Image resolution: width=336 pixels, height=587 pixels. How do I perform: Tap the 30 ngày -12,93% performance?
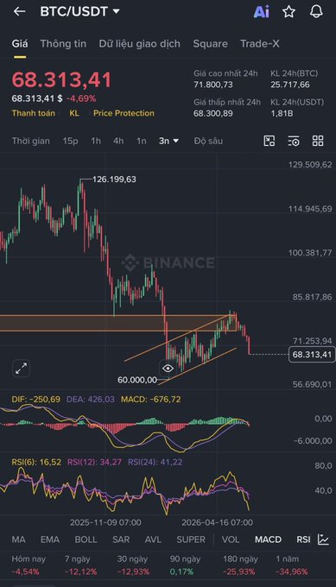point(133,565)
